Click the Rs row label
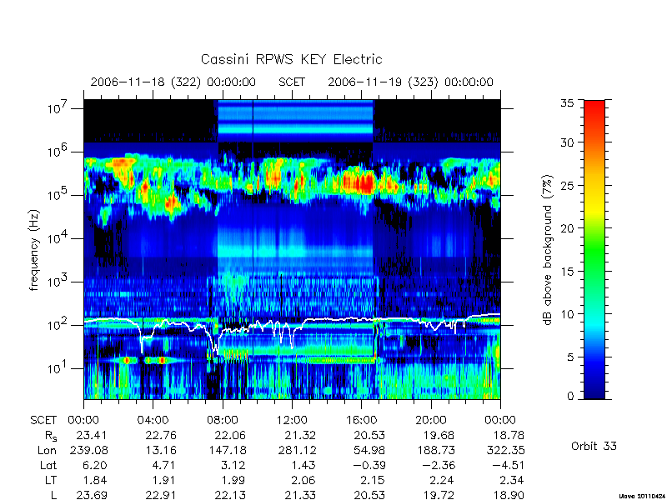667x500 pixels. click(51, 436)
